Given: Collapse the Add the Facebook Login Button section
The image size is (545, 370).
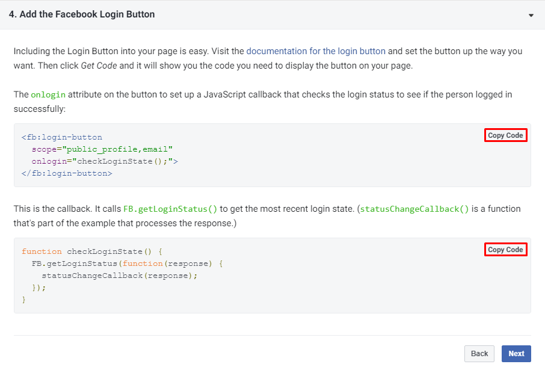Looking at the screenshot, I should (531, 15).
